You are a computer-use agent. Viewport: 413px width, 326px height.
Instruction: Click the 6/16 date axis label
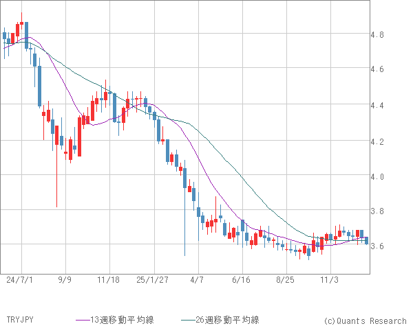(x=242, y=280)
